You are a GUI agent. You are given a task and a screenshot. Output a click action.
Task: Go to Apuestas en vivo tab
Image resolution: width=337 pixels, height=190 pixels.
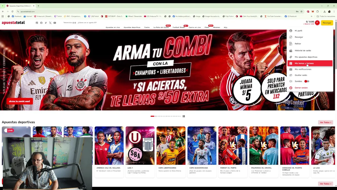113,27
